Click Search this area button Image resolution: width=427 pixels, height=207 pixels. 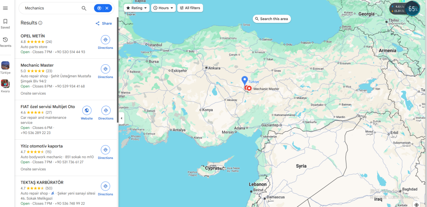coord(272,19)
